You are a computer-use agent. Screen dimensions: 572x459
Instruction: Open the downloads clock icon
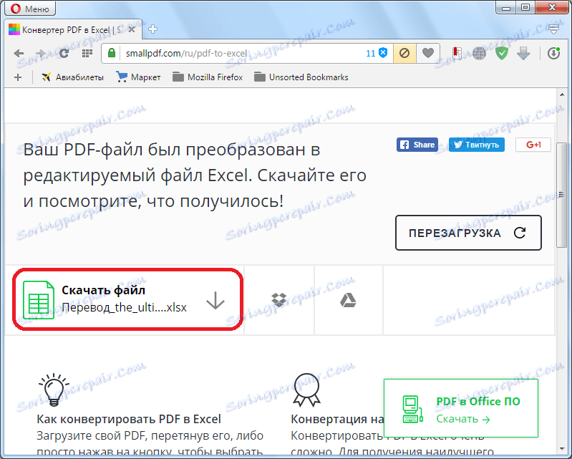tap(554, 53)
